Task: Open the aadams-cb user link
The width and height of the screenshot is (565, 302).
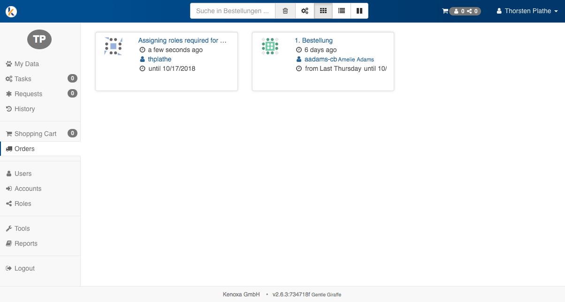Action: click(321, 59)
